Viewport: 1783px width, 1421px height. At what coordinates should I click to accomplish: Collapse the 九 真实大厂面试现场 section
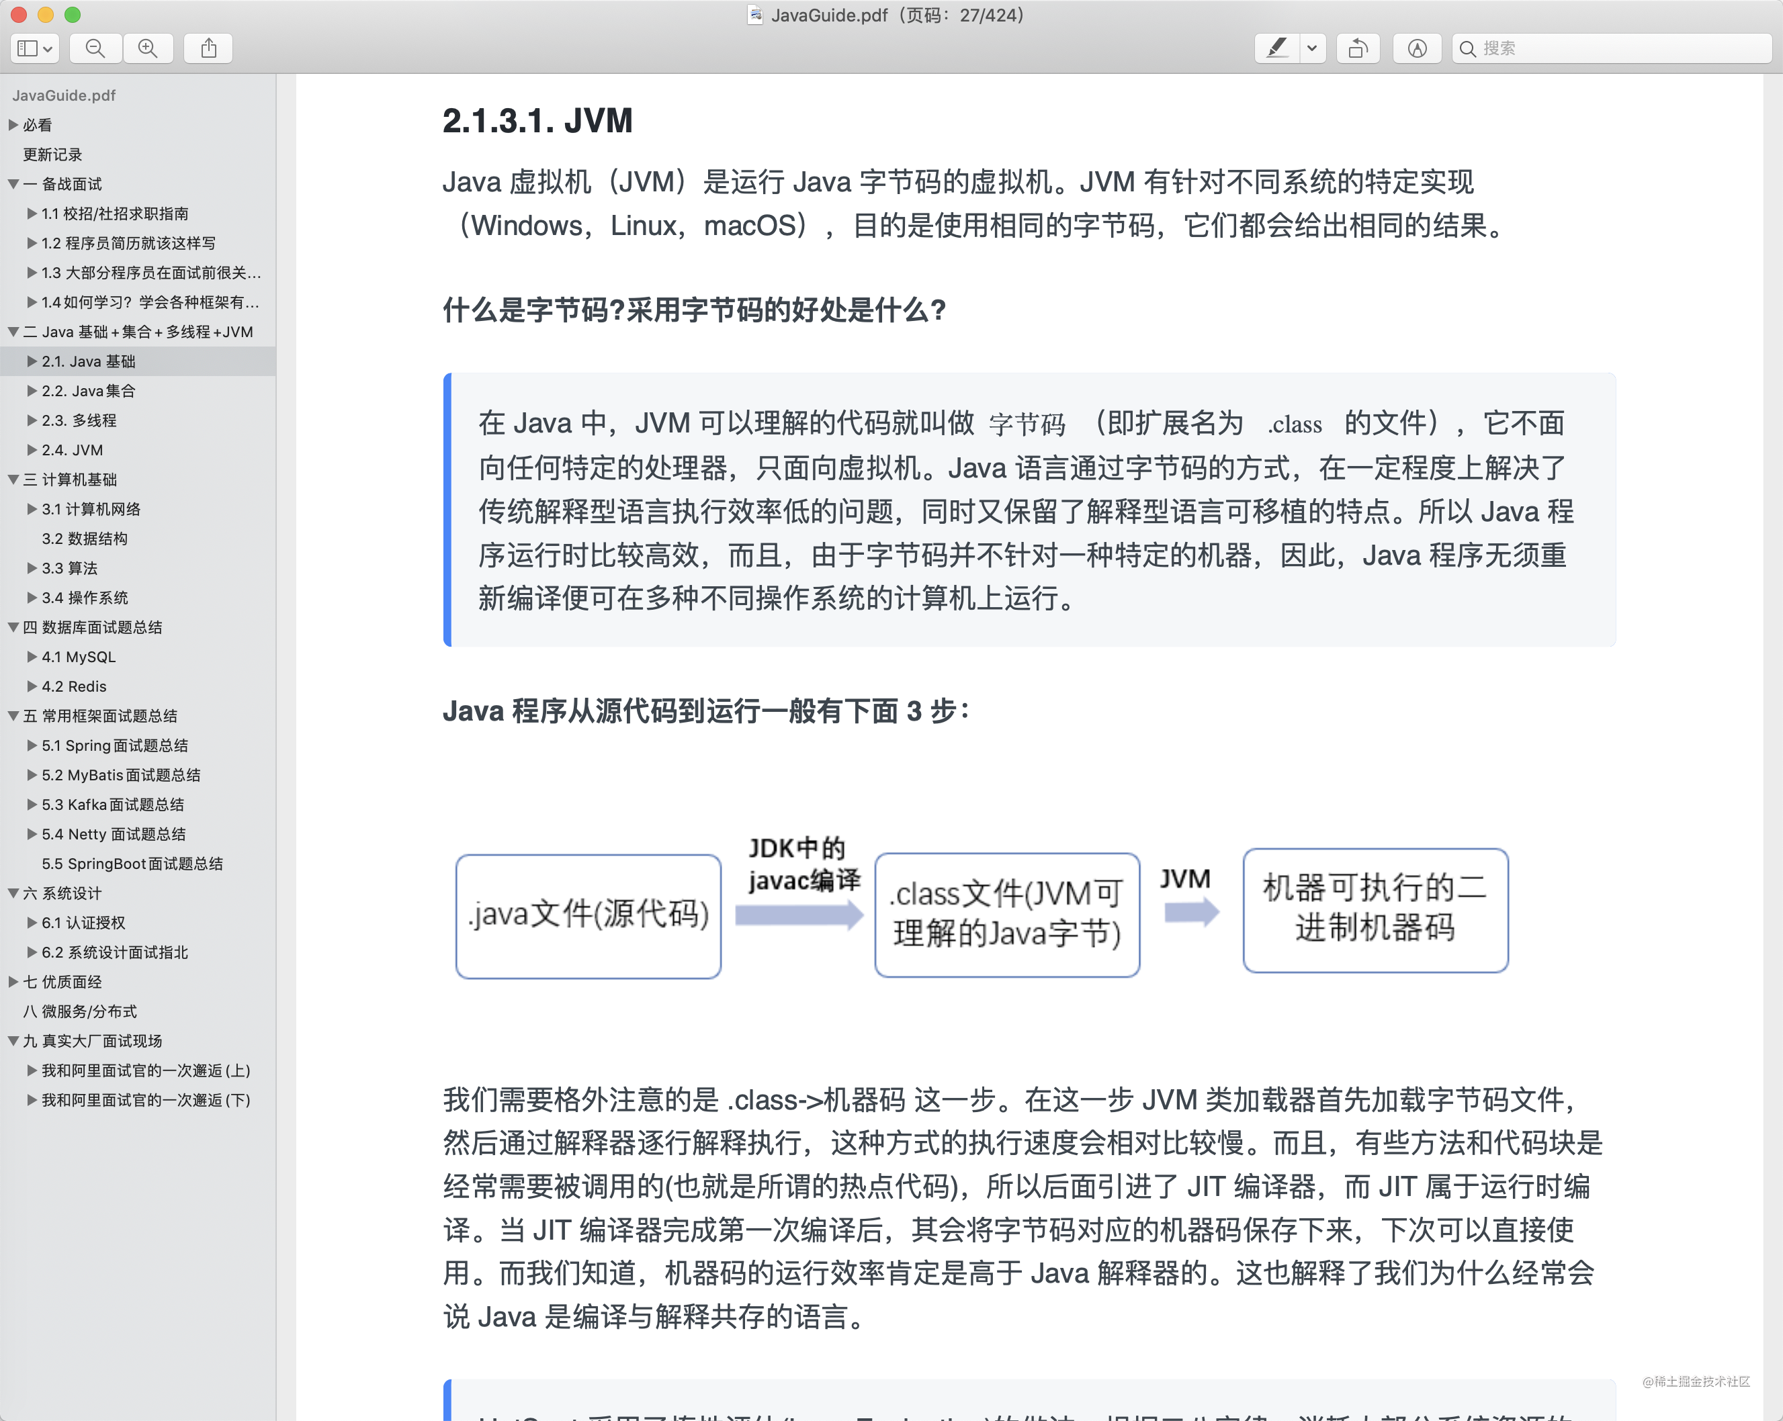click(x=13, y=1041)
